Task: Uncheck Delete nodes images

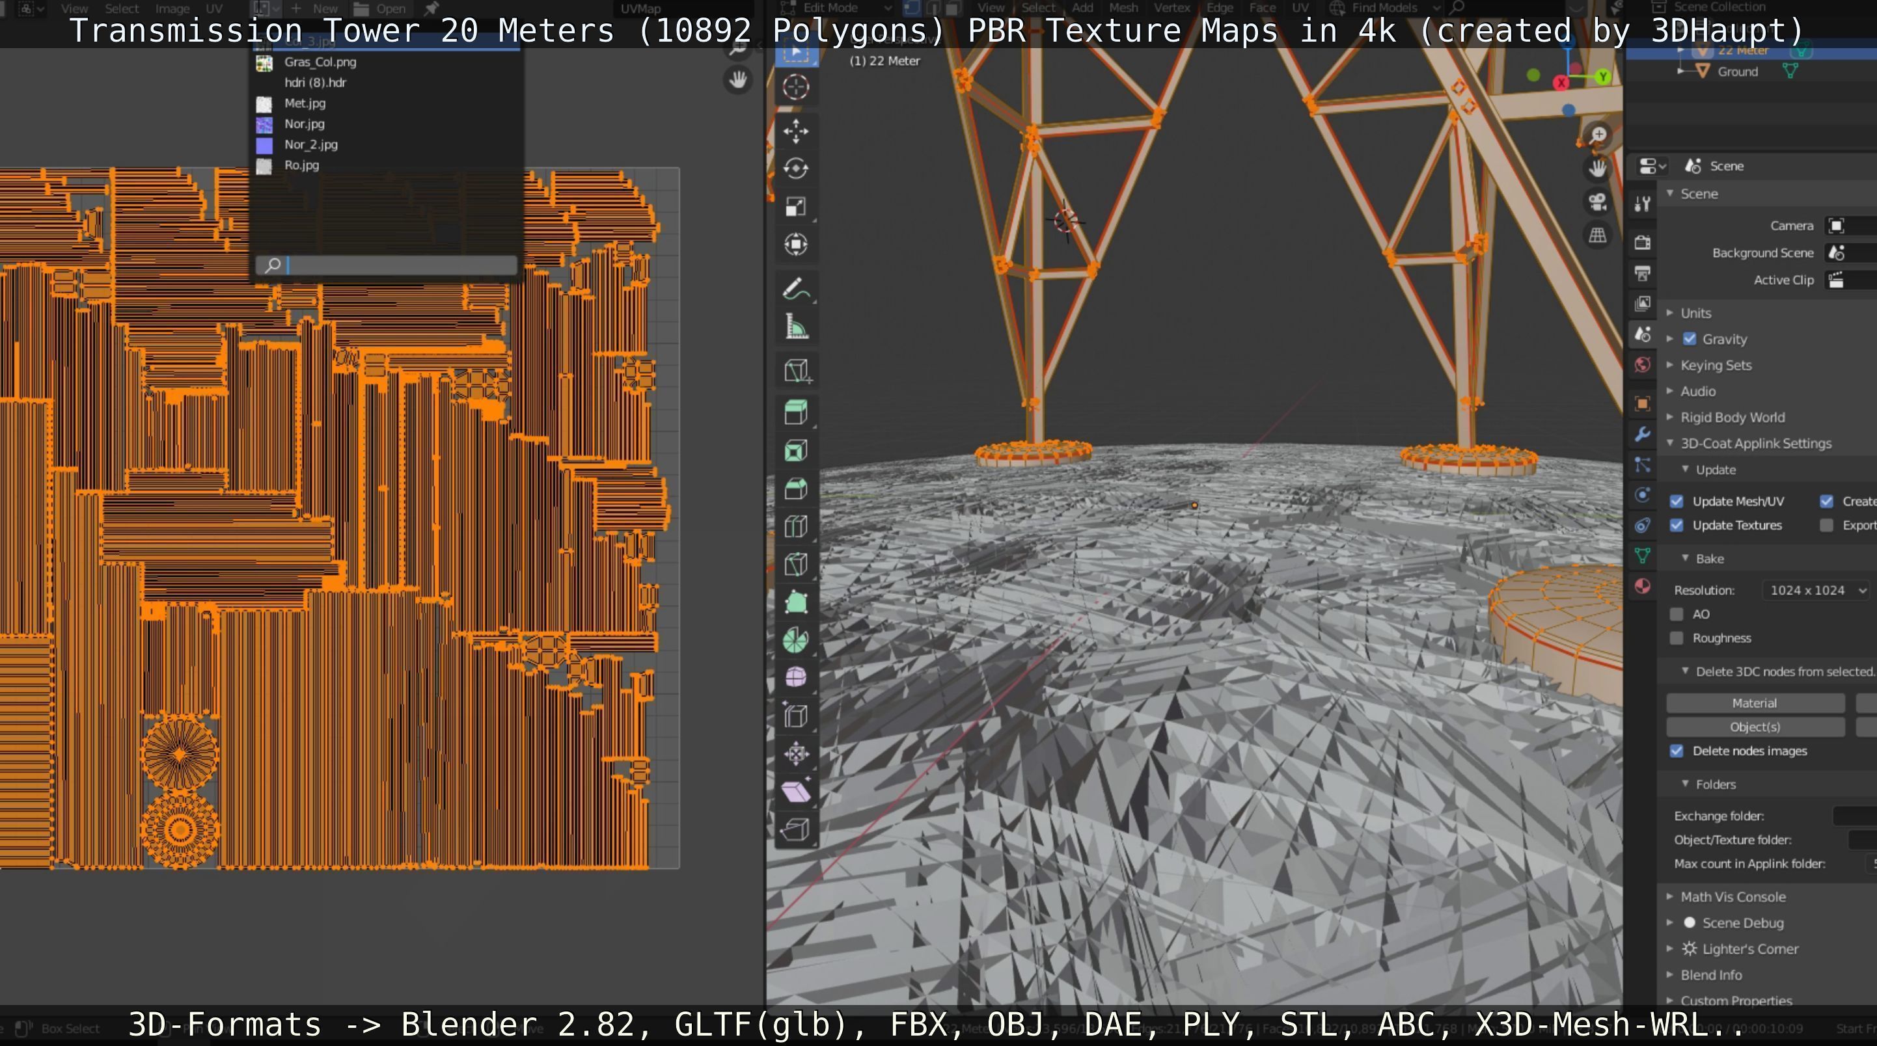Action: tap(1677, 751)
